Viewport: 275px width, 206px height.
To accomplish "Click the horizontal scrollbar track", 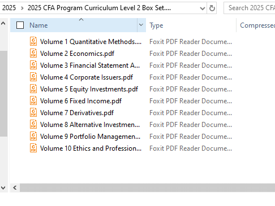I will coord(147,188).
